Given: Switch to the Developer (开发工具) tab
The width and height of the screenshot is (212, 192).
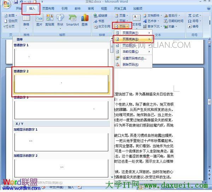Looking at the screenshot, I should pos(120,8).
